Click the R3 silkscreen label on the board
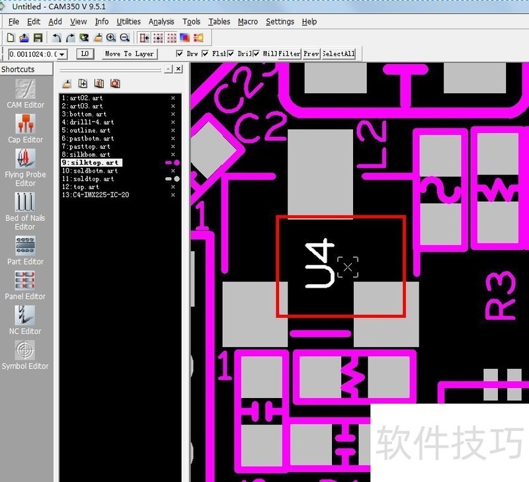The image size is (529, 482). coord(501,296)
